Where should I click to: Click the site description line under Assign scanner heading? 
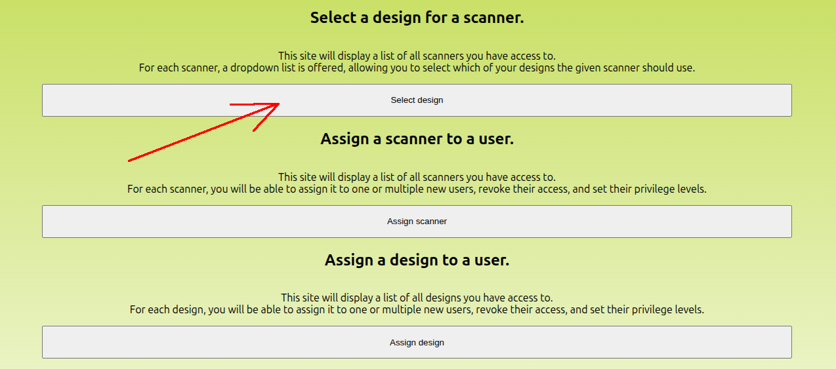click(x=417, y=177)
